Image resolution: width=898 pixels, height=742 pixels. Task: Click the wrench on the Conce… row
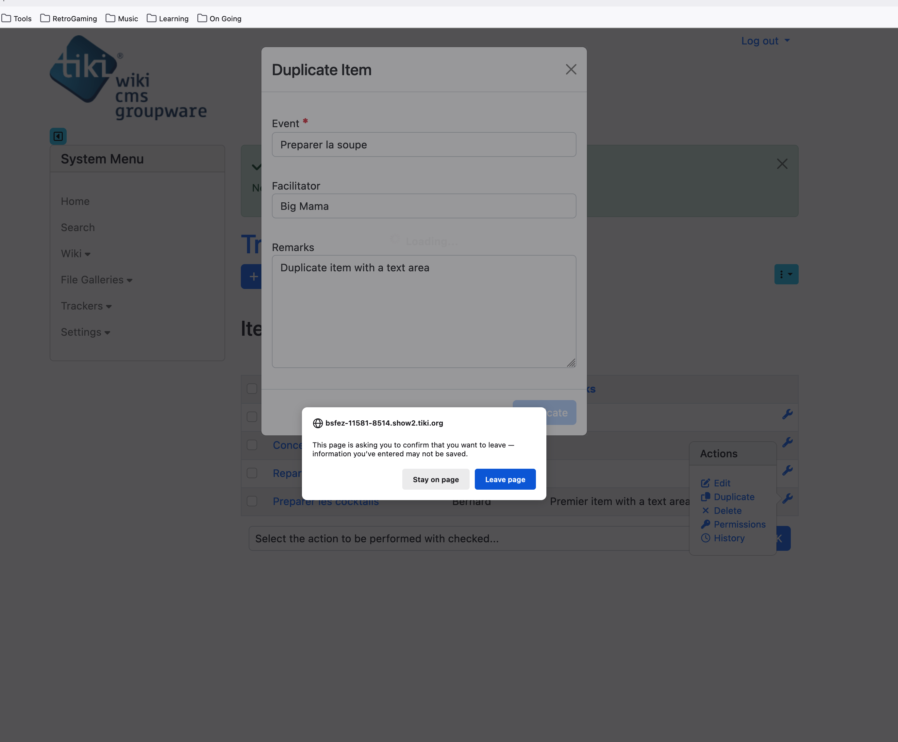click(x=787, y=442)
